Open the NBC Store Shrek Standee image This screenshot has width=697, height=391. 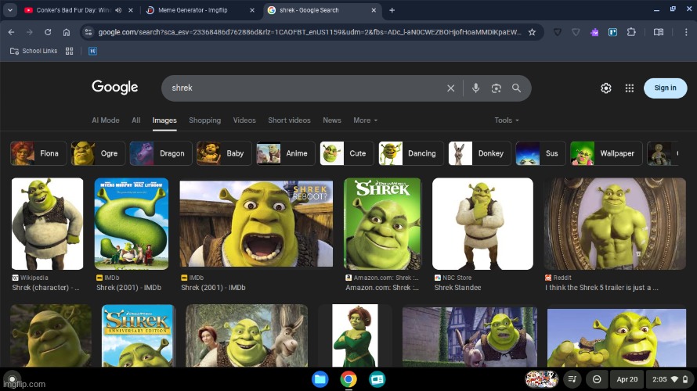point(482,224)
